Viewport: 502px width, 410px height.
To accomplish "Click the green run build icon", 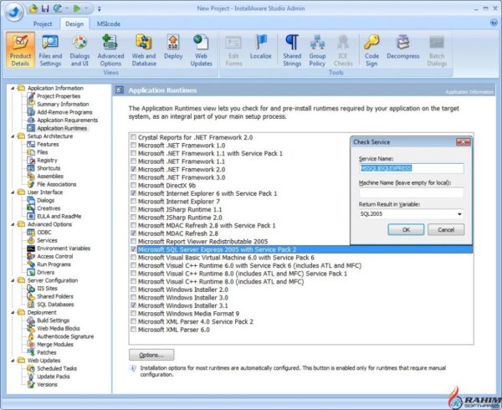I will 77,8.
